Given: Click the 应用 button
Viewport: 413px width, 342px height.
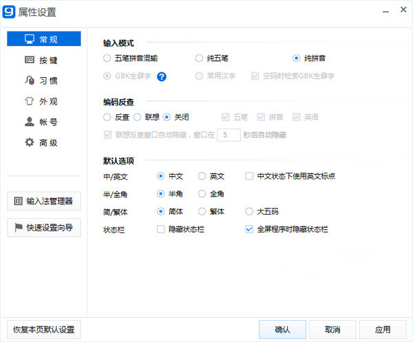Looking at the screenshot, I should point(383,330).
